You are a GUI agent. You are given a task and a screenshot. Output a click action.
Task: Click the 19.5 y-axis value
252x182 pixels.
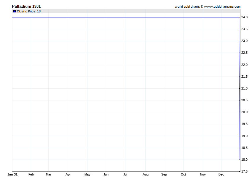point(245,124)
